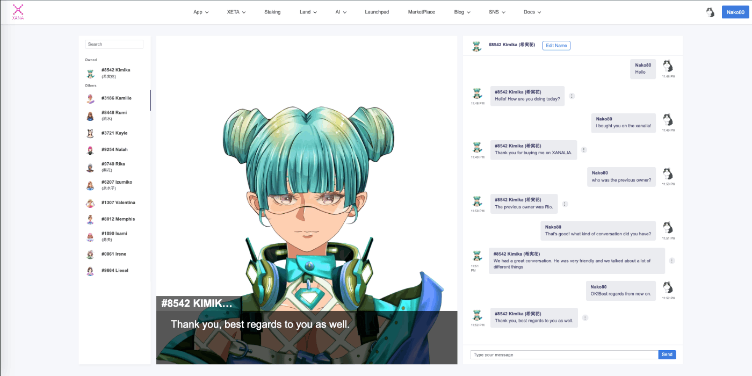The image size is (752, 376).
Task: Open the MarketPlace page
Action: pos(422,12)
